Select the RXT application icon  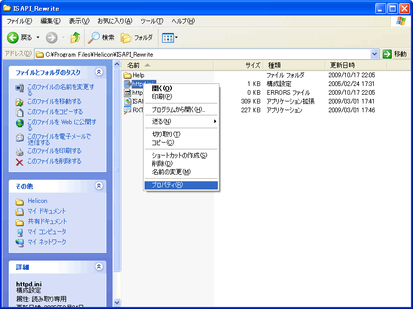(x=128, y=110)
